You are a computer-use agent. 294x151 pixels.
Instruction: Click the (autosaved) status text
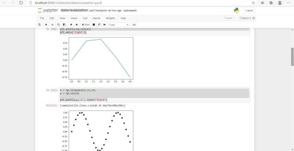(130, 11)
